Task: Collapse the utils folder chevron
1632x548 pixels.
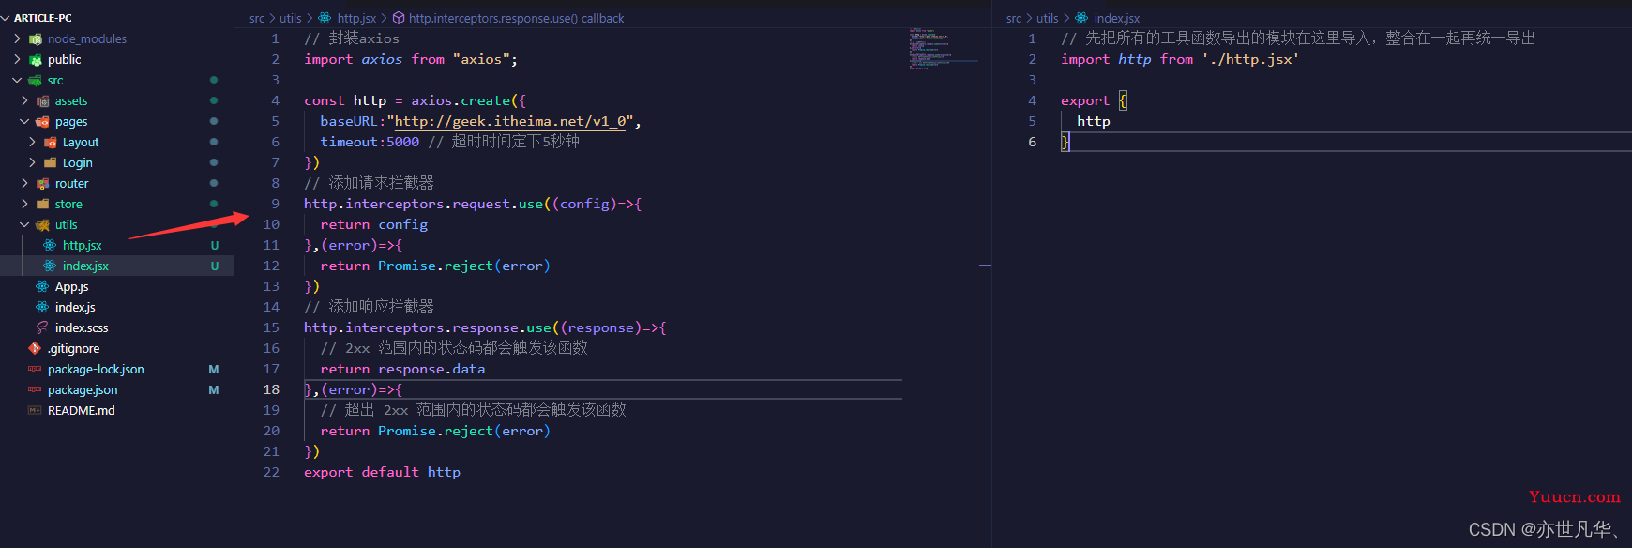Action: pos(24,224)
